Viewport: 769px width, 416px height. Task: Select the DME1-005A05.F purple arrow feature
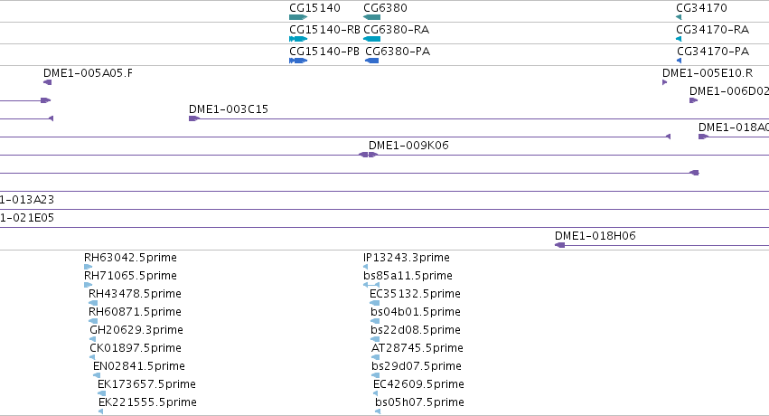[x=48, y=82]
